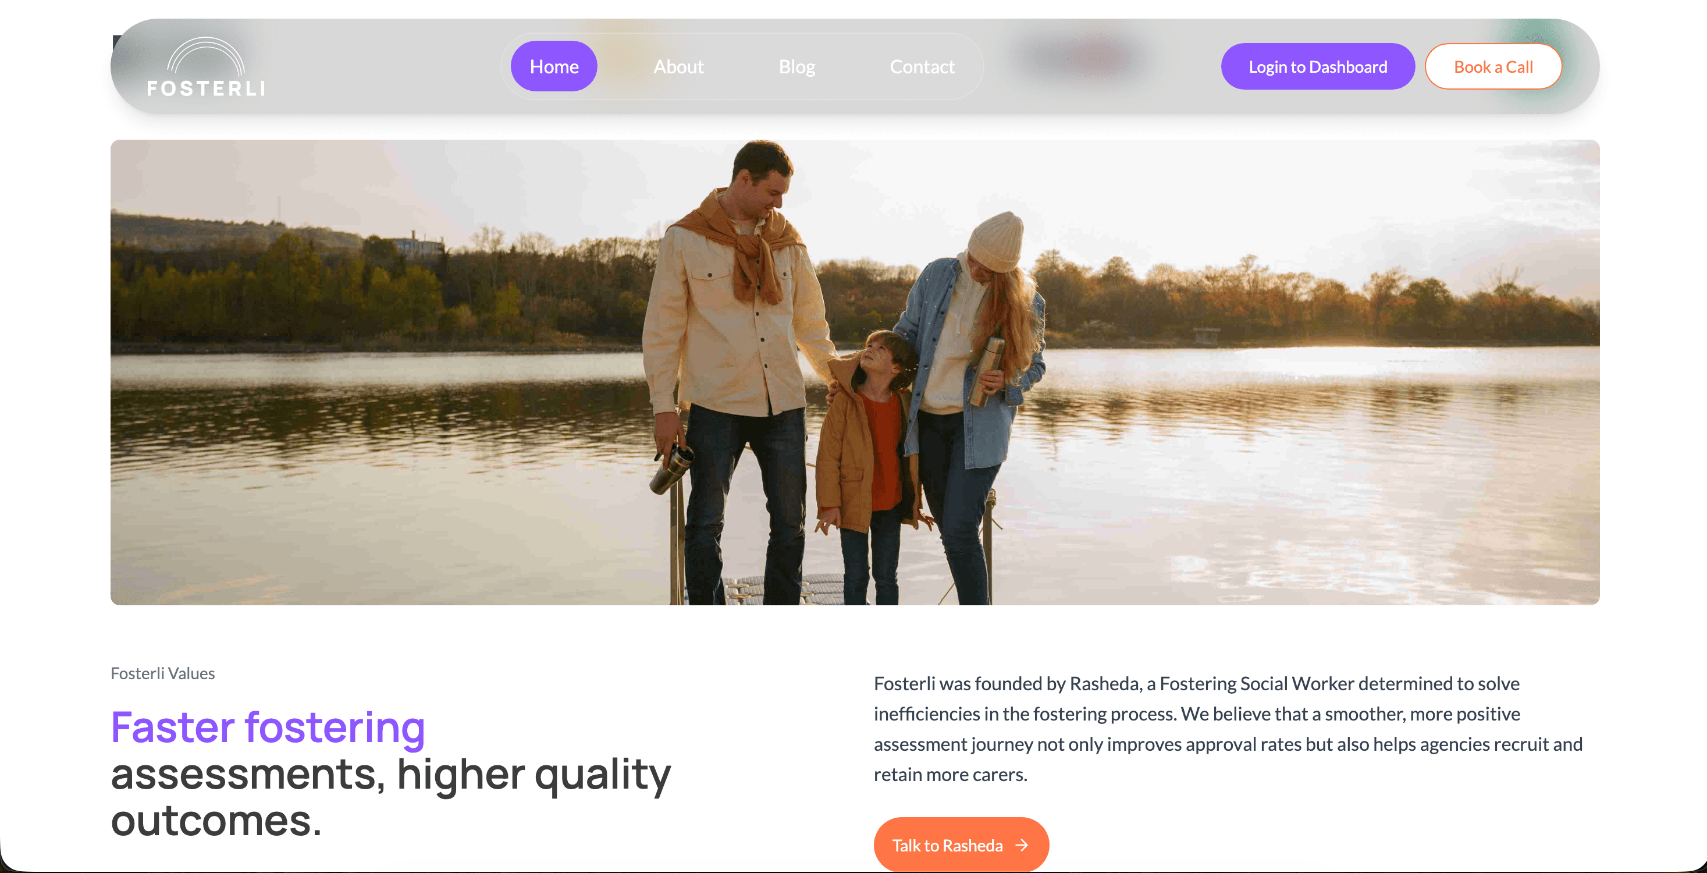The height and width of the screenshot is (873, 1707).
Task: Click the outcomes heading word
Action: pos(216,821)
